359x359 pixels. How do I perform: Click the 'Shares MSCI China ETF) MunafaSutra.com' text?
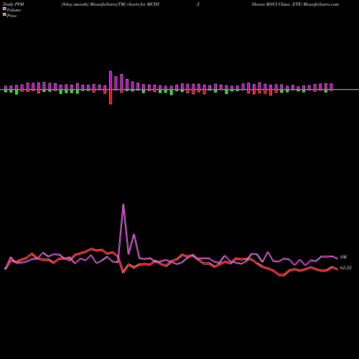tap(295, 4)
